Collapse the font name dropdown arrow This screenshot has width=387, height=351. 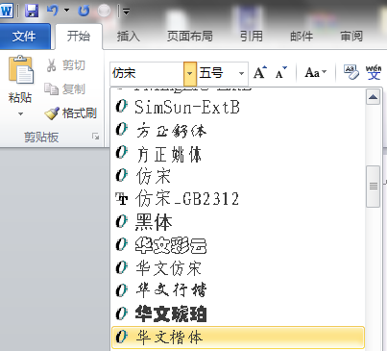[x=190, y=74]
